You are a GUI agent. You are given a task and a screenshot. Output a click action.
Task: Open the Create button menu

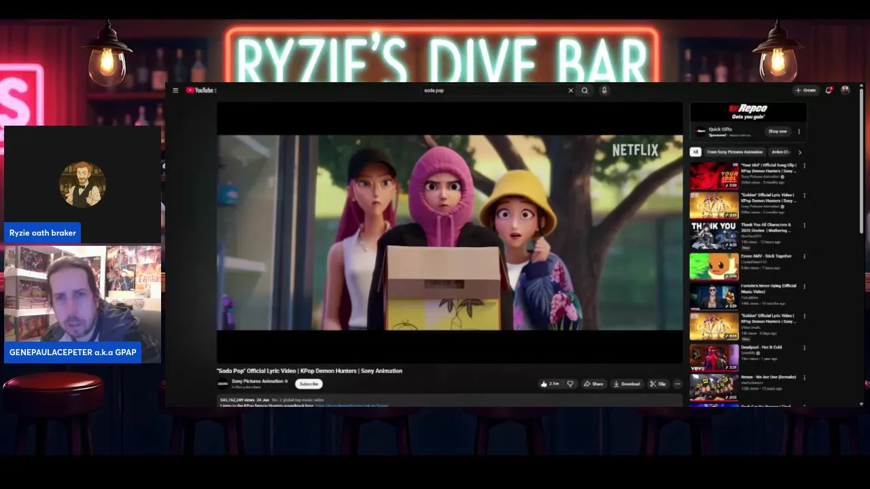805,90
